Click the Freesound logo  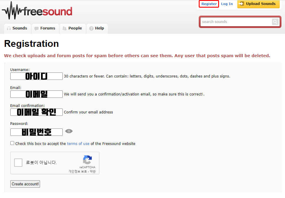tap(37, 11)
